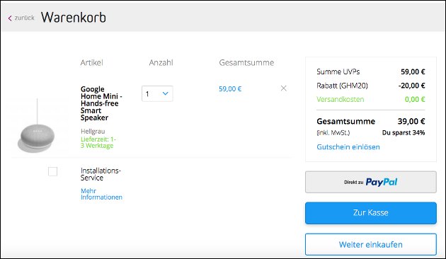
Task: Click the Hellgrau color text
Action: (93, 132)
